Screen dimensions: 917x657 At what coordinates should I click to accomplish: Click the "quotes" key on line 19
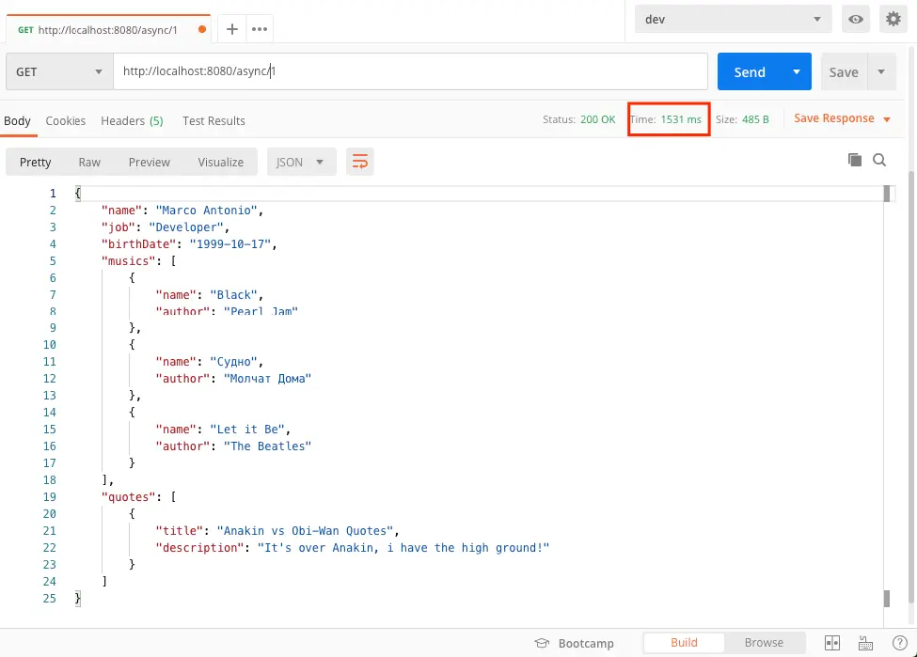click(x=128, y=497)
